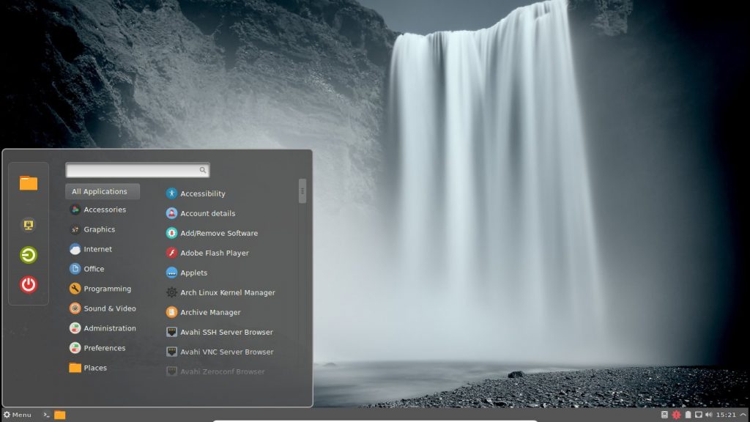Screen dimensions: 750x422
Task: Launch the terminal from the panel
Action: coord(46,415)
